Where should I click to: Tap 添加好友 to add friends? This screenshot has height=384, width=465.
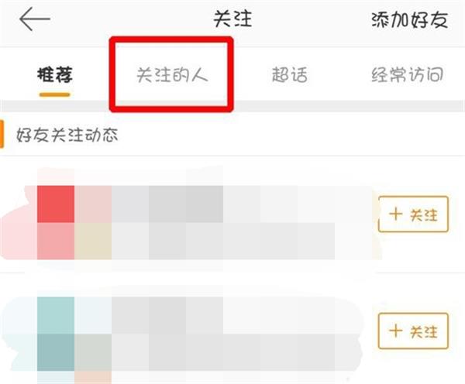(x=409, y=20)
